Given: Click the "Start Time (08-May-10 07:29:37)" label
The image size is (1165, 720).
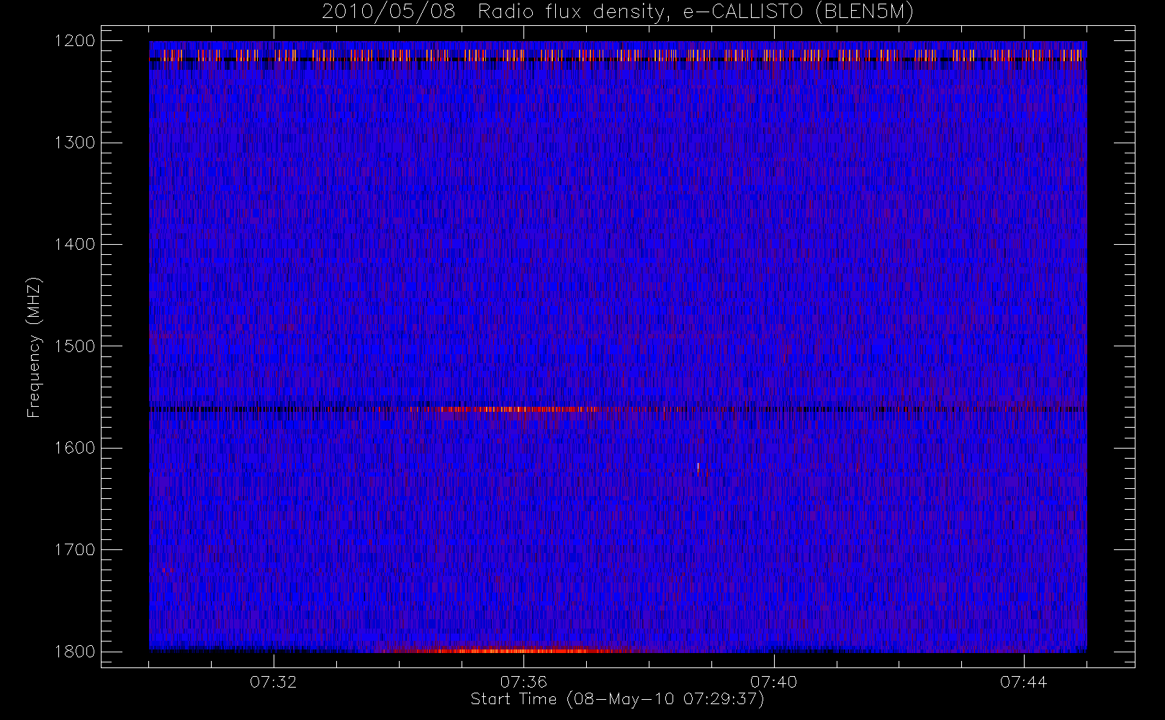Looking at the screenshot, I should coord(617,699).
